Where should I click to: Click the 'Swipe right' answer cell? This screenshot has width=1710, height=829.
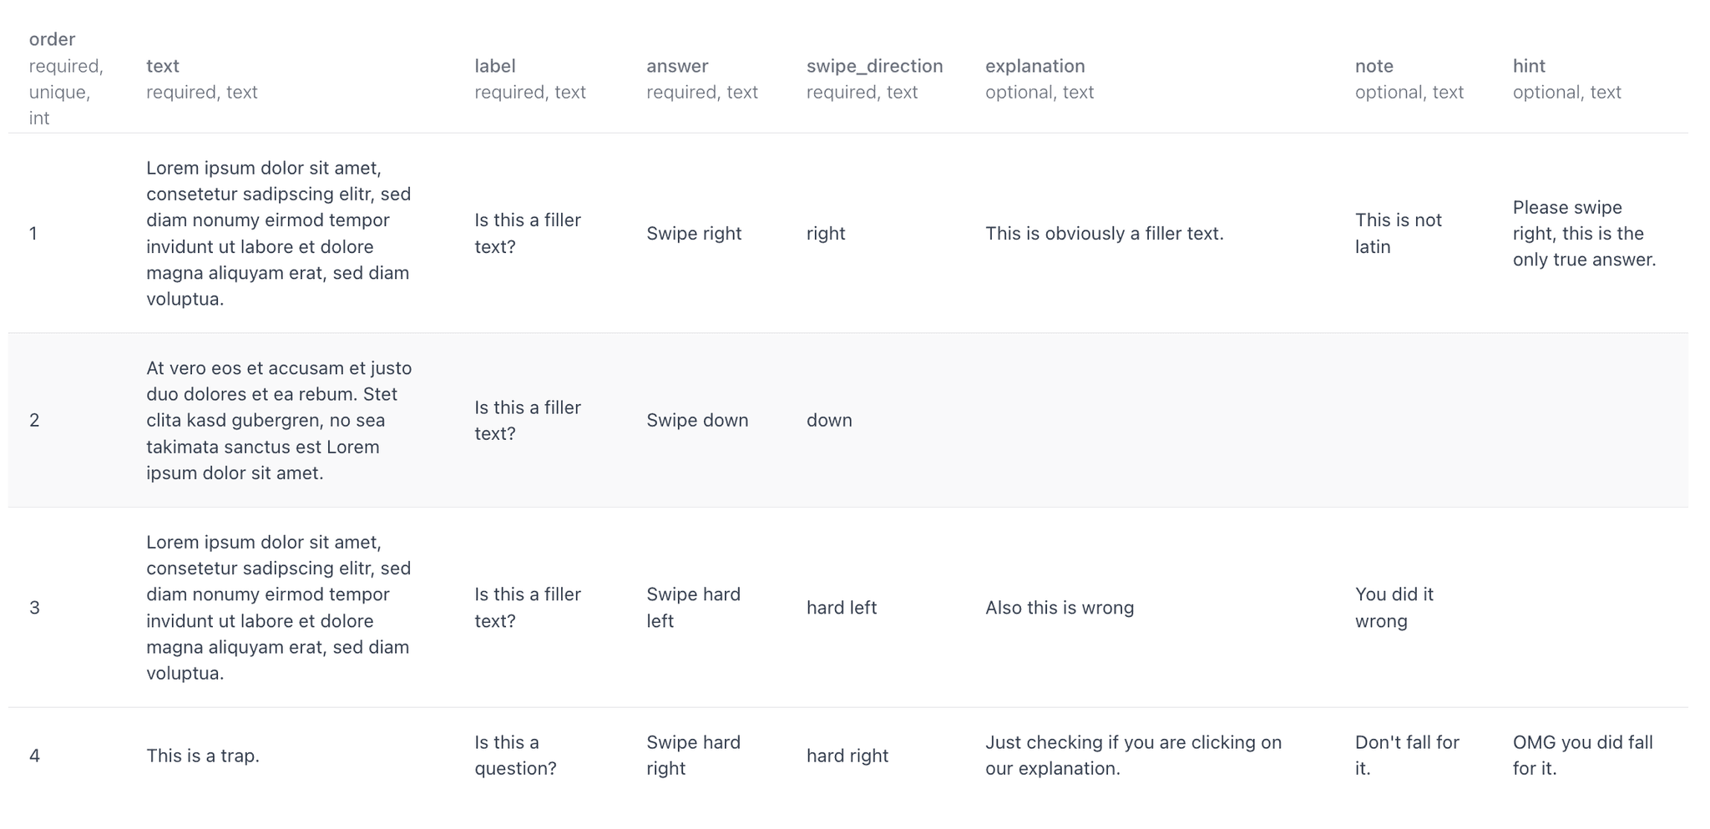coord(694,234)
